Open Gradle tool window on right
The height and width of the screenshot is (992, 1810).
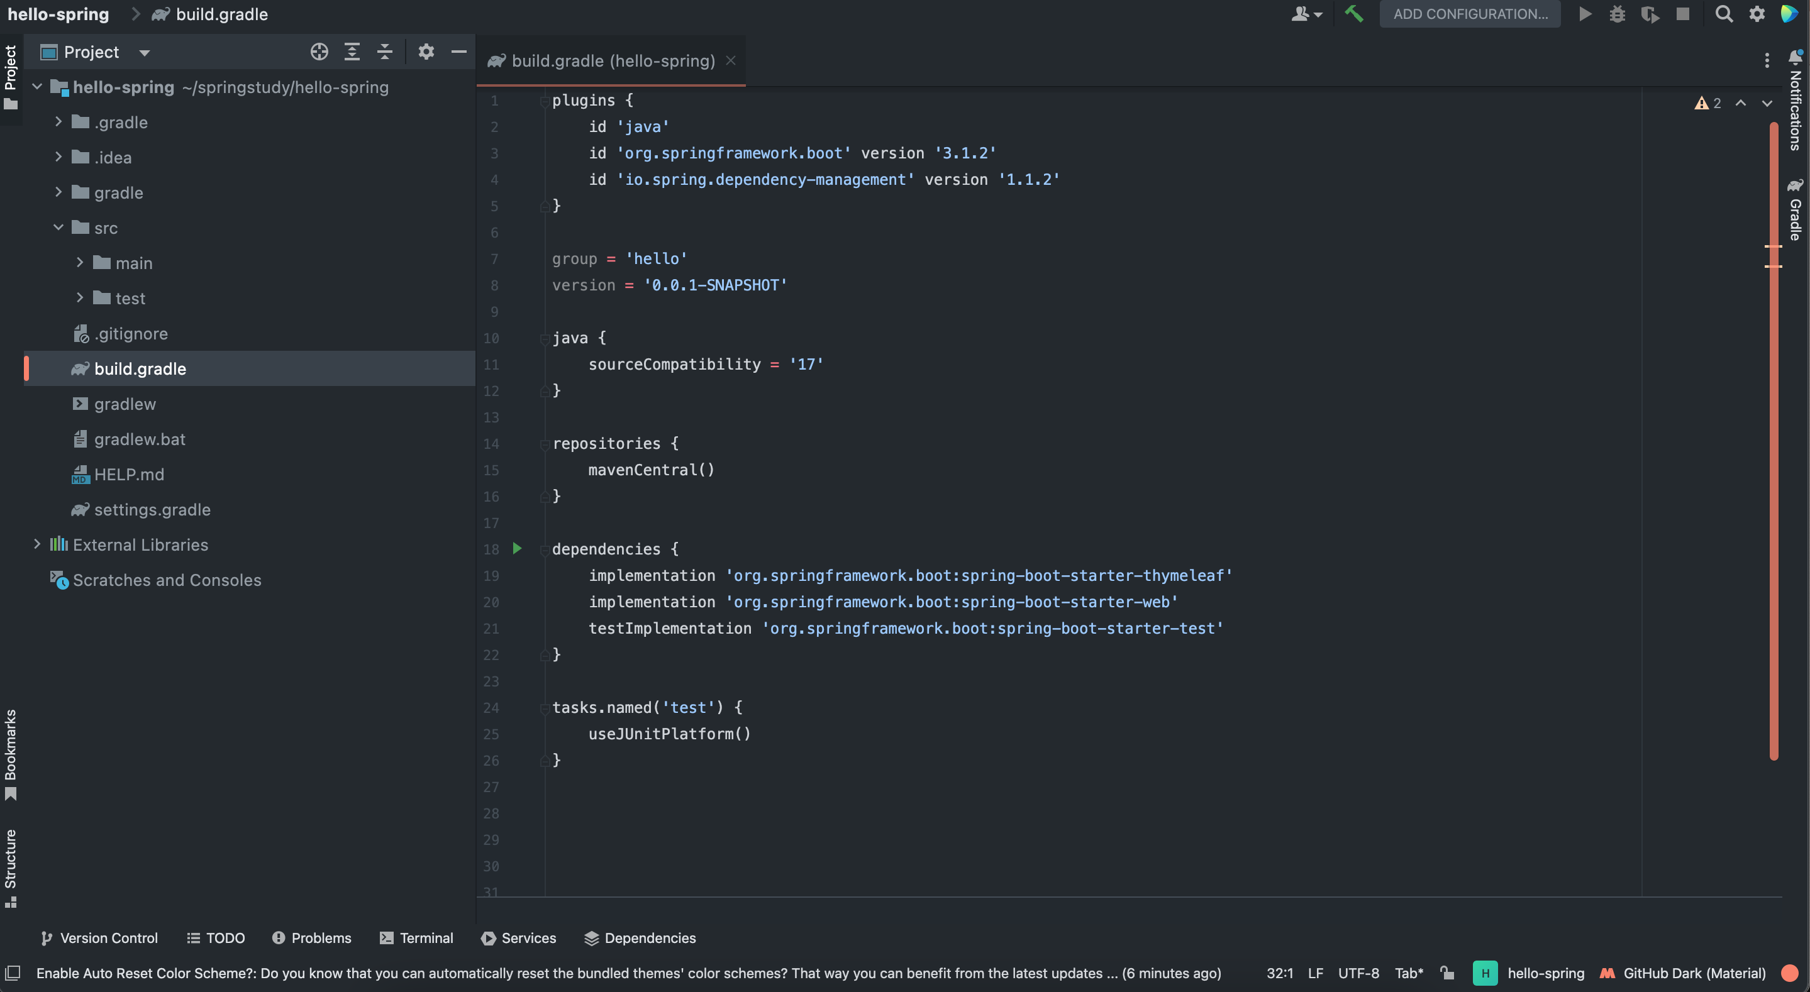point(1796,209)
